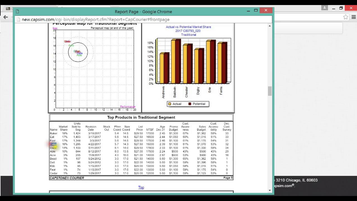Click the Feat product name
This screenshot has height=201, width=357.
[53, 170]
